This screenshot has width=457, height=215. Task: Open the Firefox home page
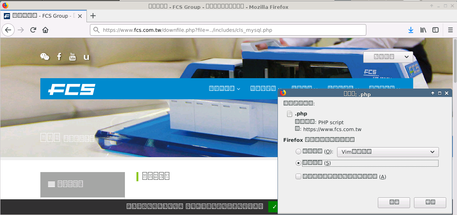(45, 30)
